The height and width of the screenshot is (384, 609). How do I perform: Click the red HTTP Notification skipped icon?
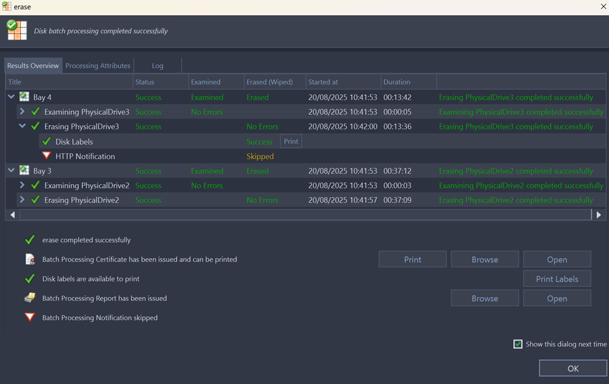pyautogui.click(x=46, y=156)
